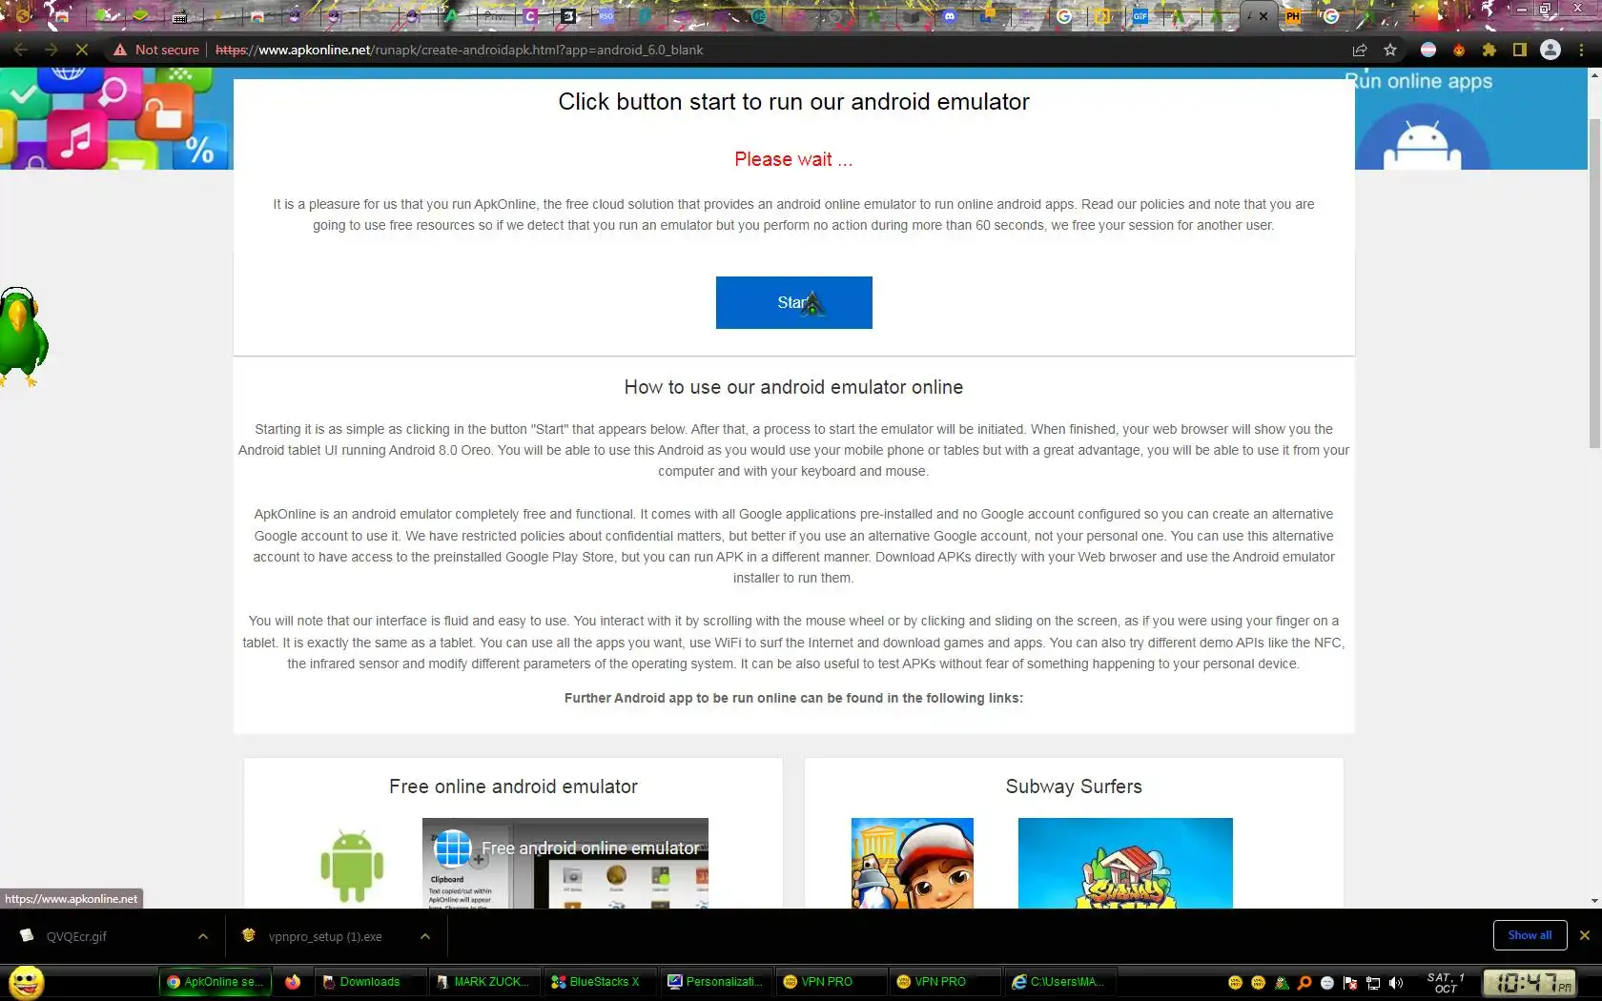Expand options for vpnpro_setup (1).exe download

425,936
